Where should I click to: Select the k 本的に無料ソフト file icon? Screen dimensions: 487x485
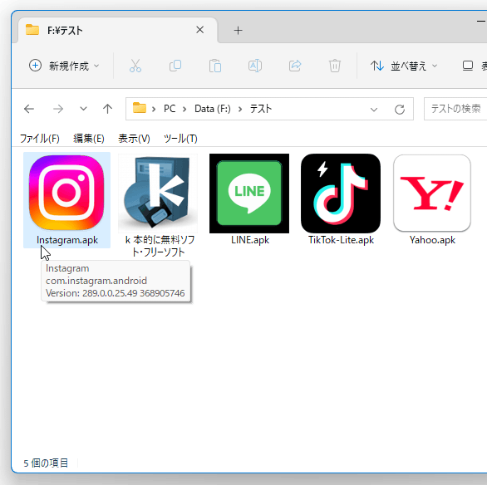point(158,193)
